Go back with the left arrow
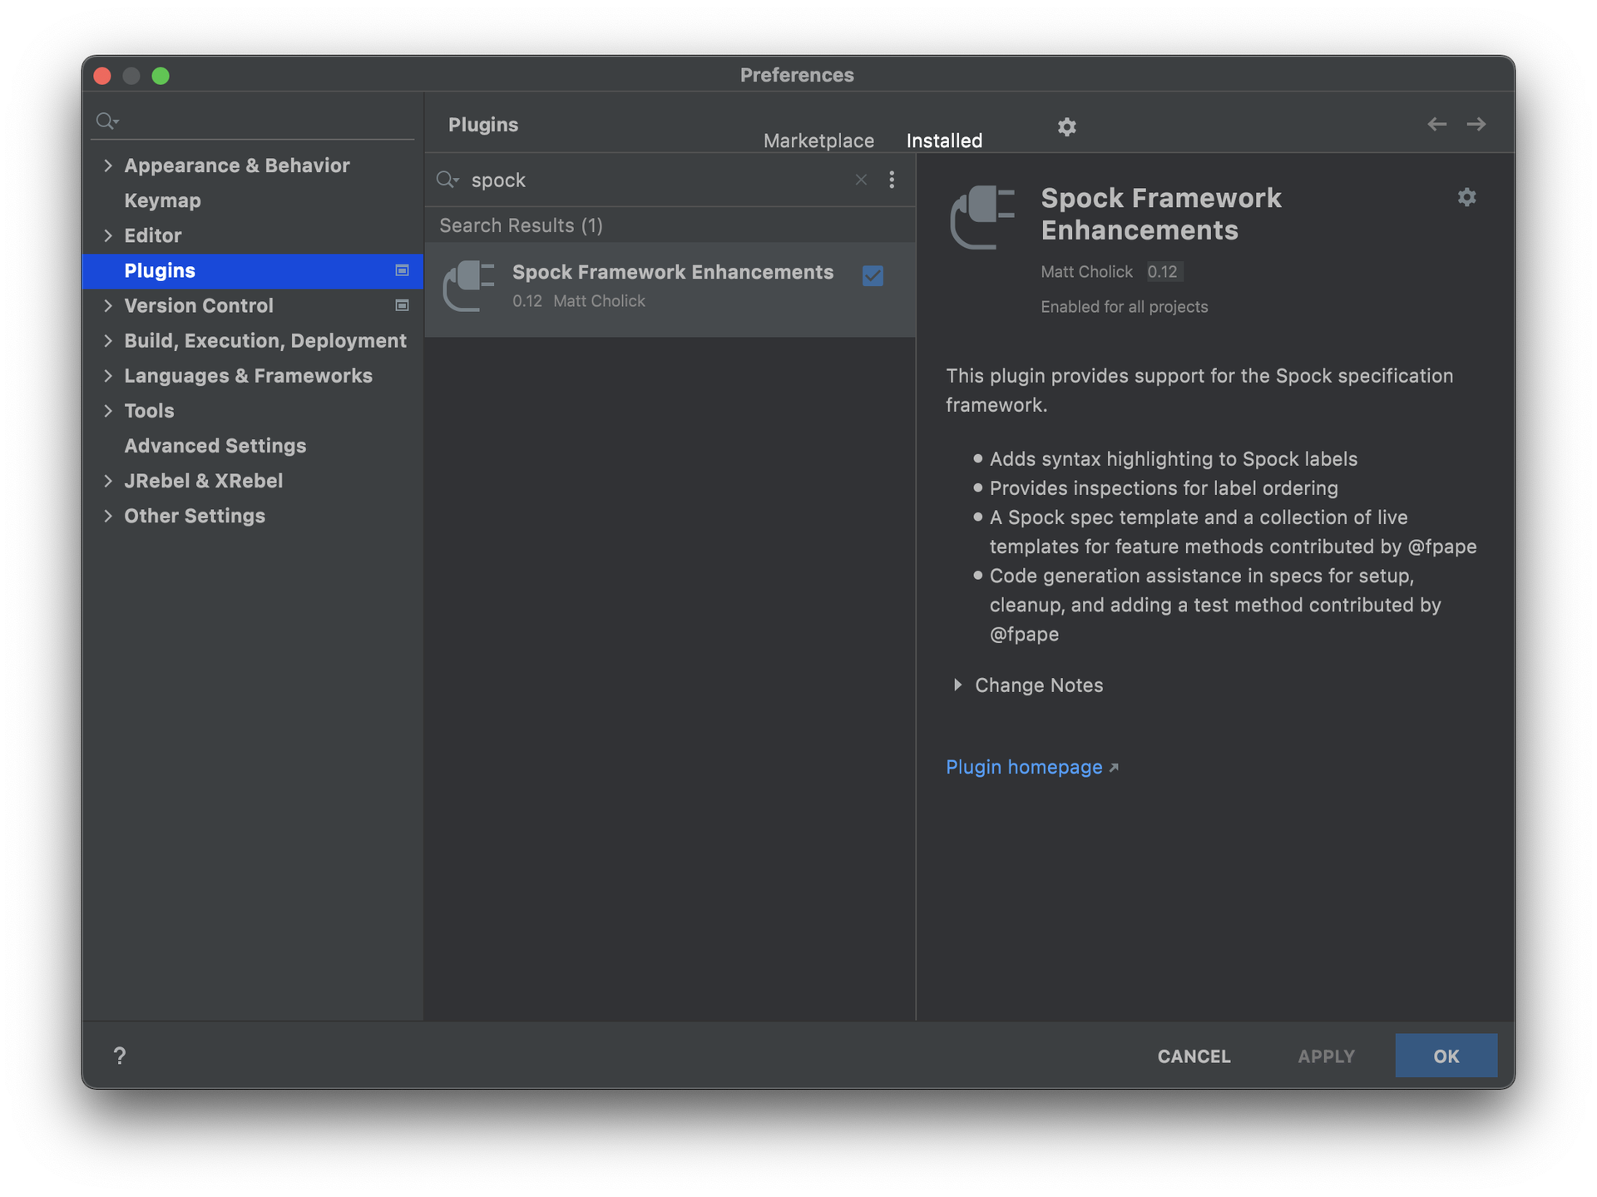The width and height of the screenshot is (1597, 1197). 1436,124
